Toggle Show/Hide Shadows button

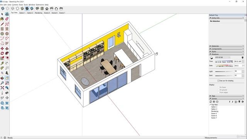(x=211, y=58)
